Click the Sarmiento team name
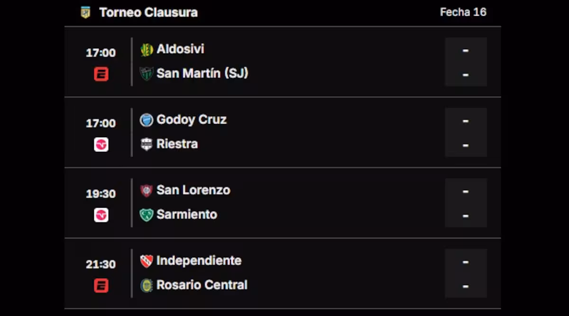Screen dimensions: 569x316 coord(187,214)
